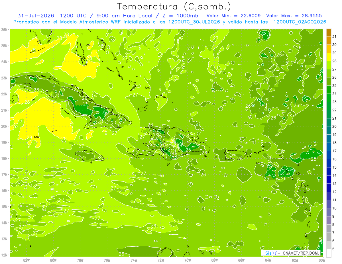Viewport: 342px width, 264px height.
Task: Click the gray legend swatch between 6 and 7
Action: (329, 237)
